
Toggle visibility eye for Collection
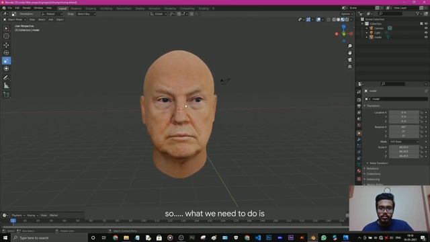[x=426, y=24]
